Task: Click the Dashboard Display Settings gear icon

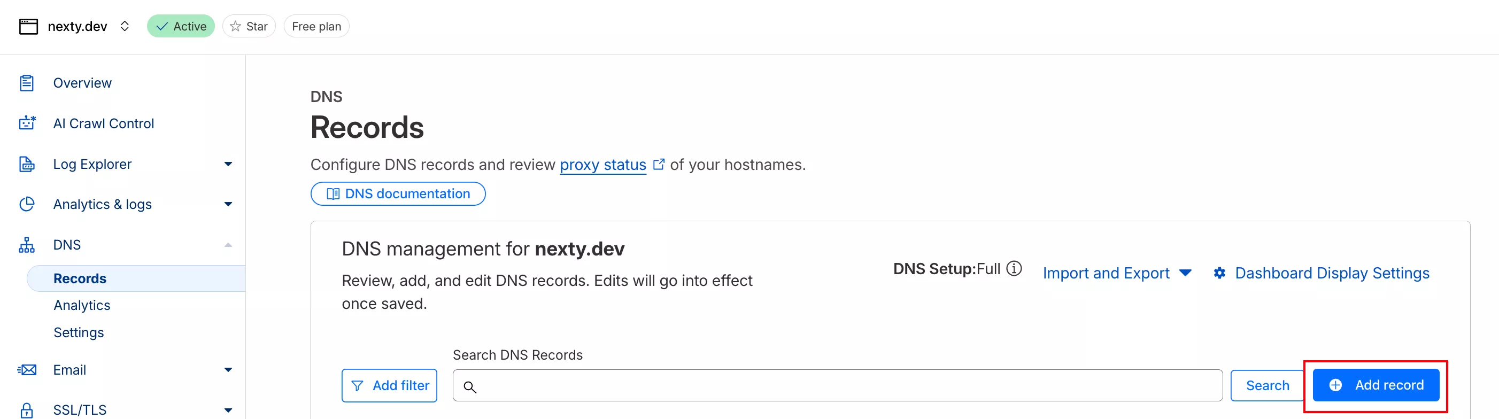Action: 1220,273
